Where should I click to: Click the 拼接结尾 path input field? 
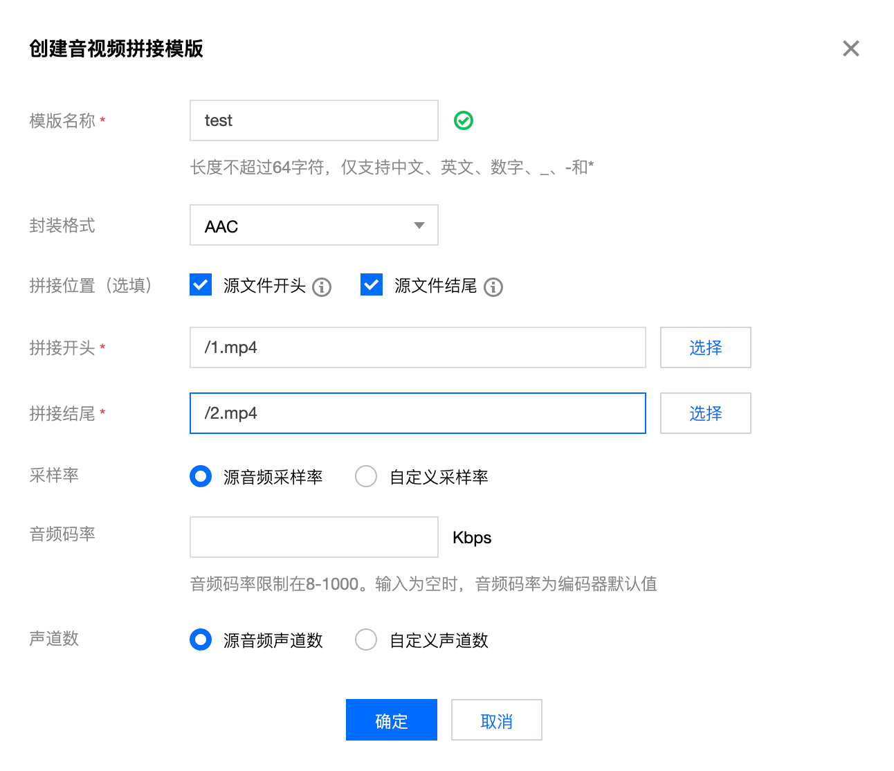[x=417, y=413]
